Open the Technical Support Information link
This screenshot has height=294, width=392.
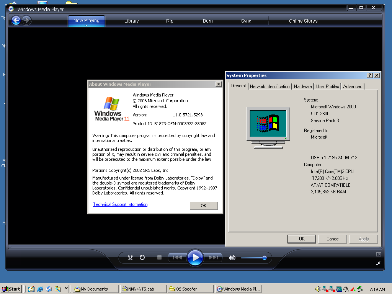(120, 204)
